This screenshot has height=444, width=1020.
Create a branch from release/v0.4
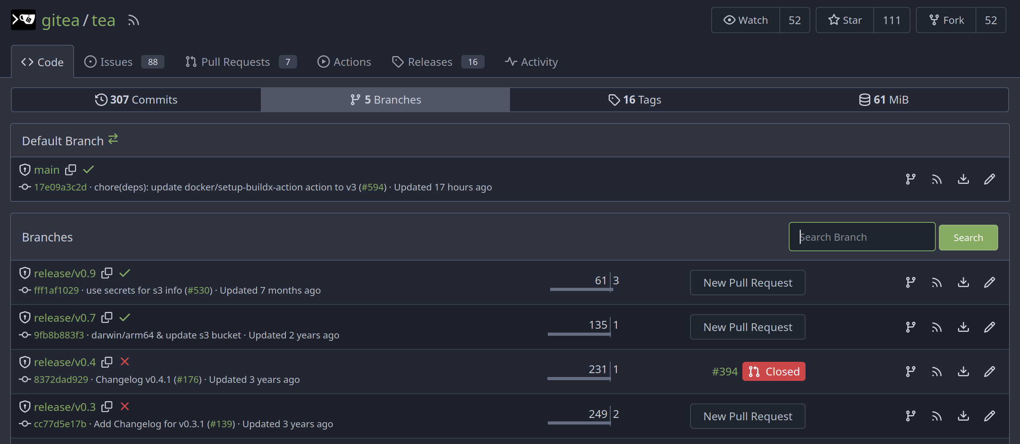click(x=910, y=371)
